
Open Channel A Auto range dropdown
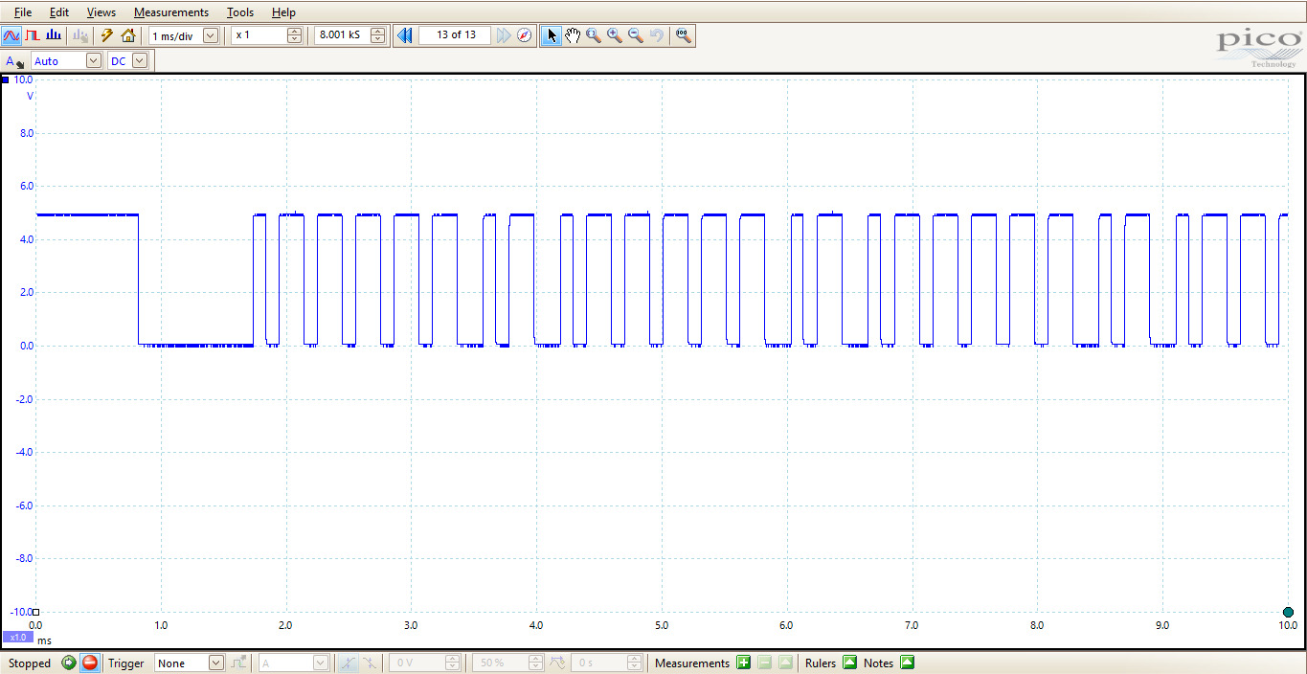pos(93,61)
